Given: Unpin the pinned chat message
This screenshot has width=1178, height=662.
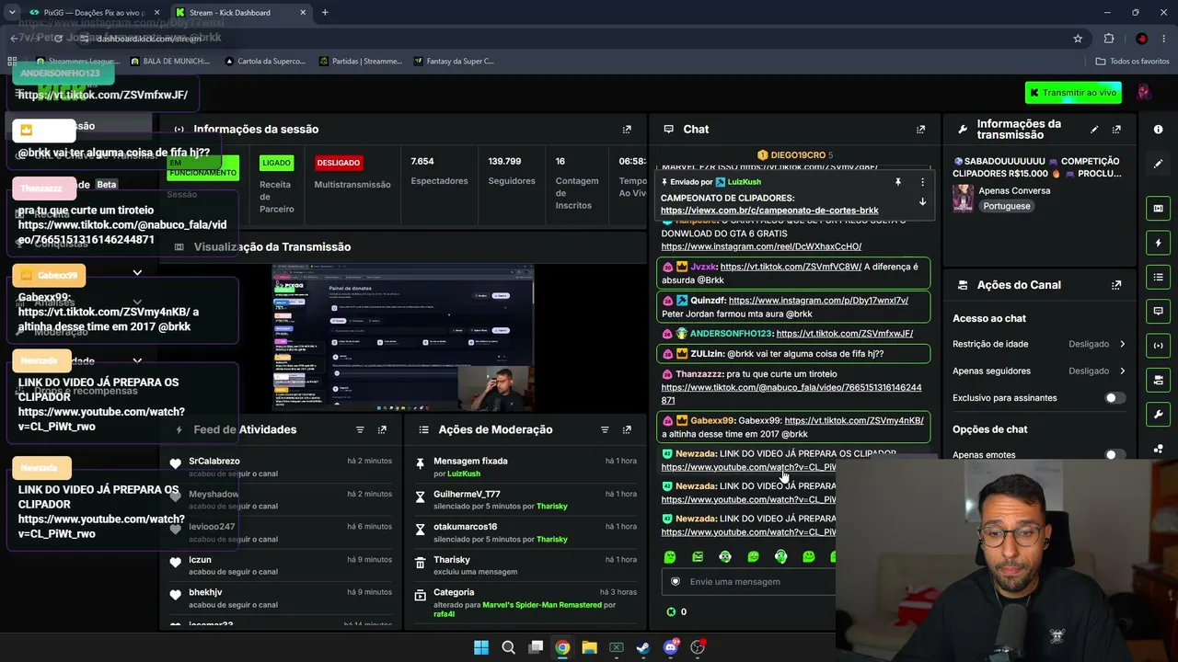Looking at the screenshot, I should coord(898,182).
